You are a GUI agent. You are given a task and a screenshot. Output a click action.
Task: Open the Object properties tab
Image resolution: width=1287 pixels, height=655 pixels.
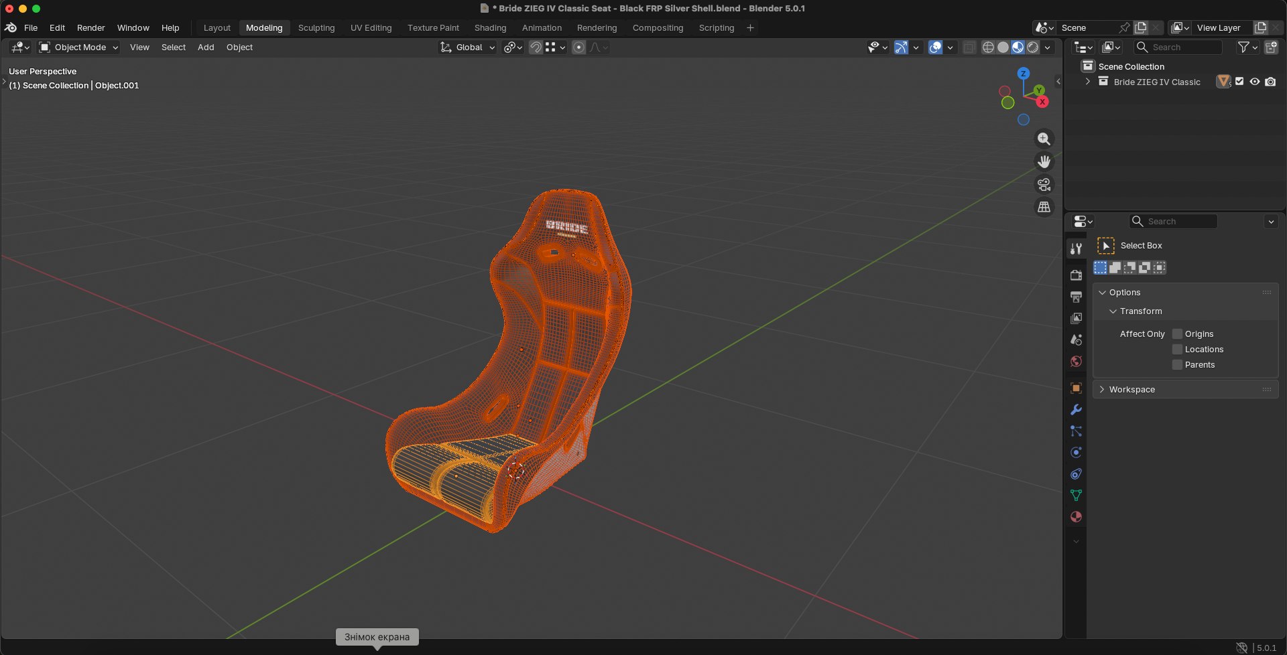[1076, 388]
